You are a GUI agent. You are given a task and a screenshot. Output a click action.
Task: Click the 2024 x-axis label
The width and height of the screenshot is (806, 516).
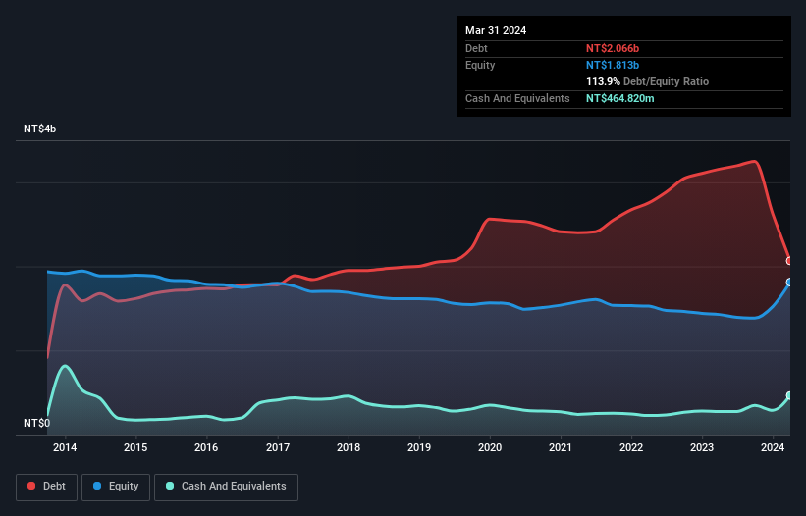coord(773,447)
